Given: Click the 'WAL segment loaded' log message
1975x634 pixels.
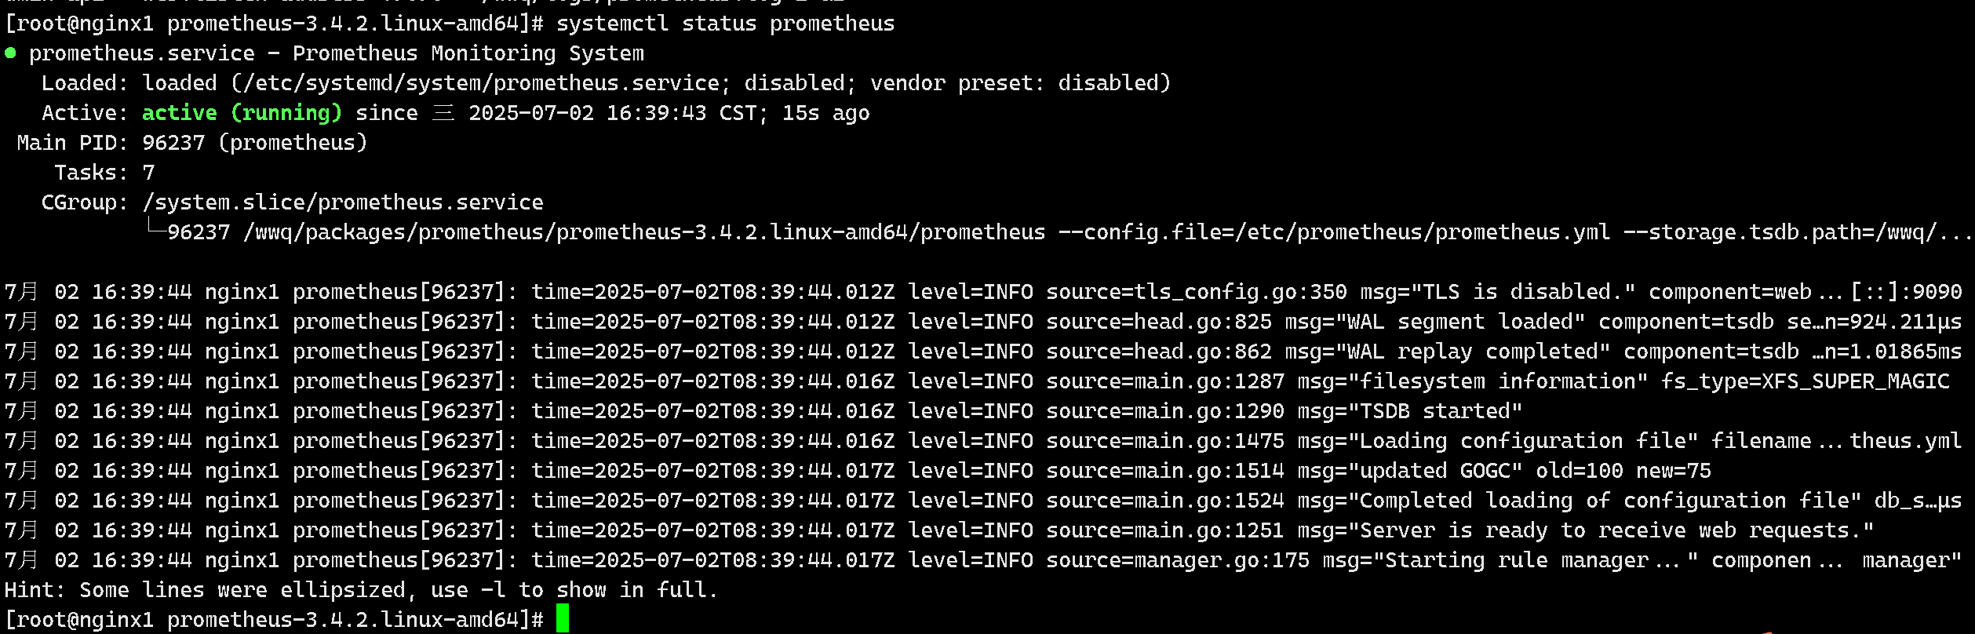Looking at the screenshot, I should coord(1435,322).
